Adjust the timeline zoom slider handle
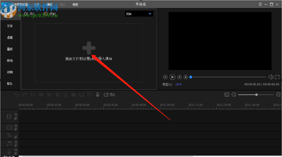Screen dimensions: 282x157 click(x=256, y=95)
